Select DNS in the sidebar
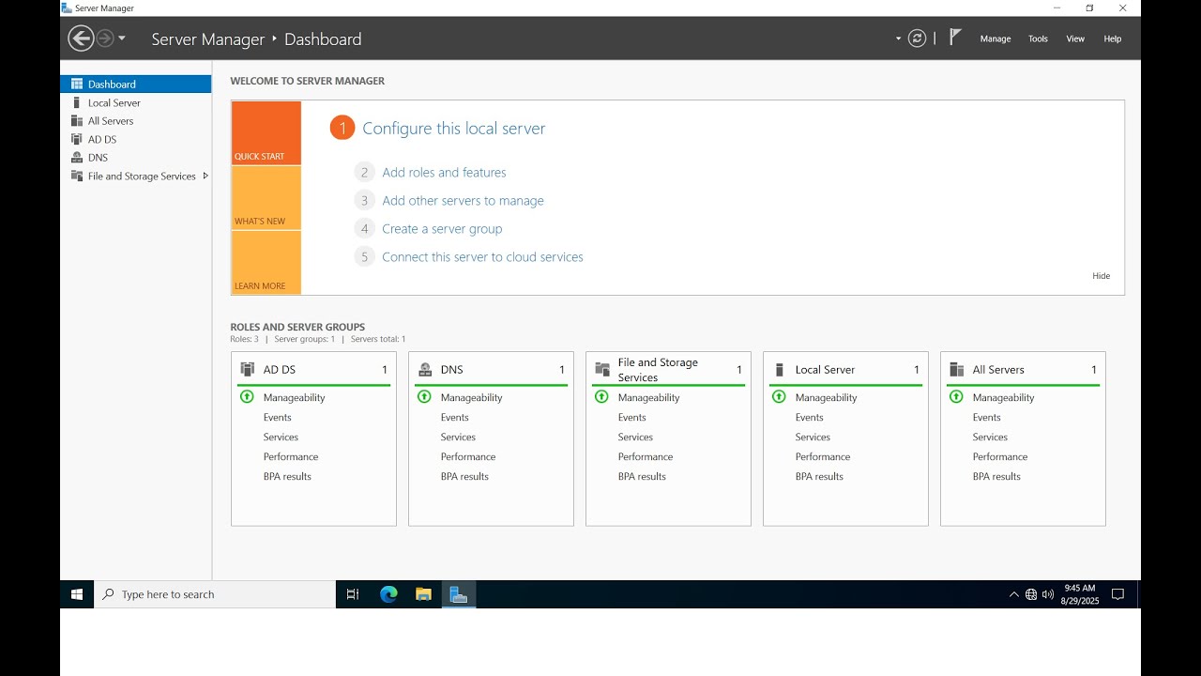This screenshot has height=676, width=1201. click(136, 158)
